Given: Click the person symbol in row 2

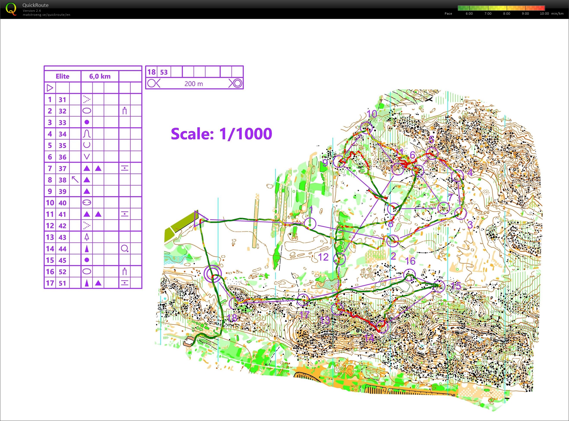Looking at the screenshot, I should coord(124,111).
